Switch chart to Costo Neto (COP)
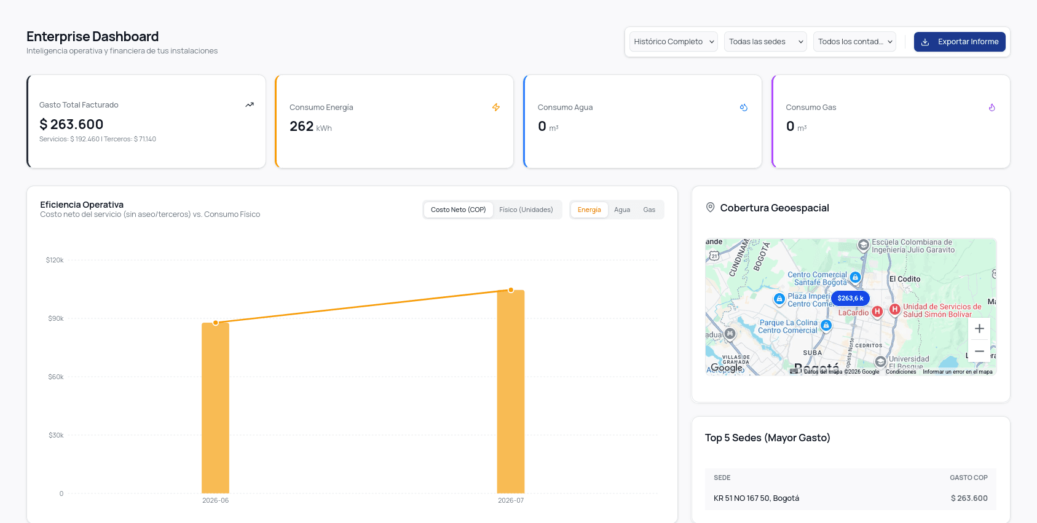1037x523 pixels. tap(458, 210)
